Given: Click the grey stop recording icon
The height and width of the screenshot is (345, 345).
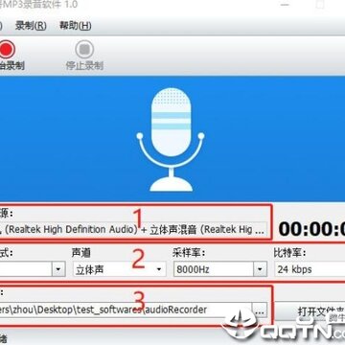Looking at the screenshot, I should pos(84,50).
